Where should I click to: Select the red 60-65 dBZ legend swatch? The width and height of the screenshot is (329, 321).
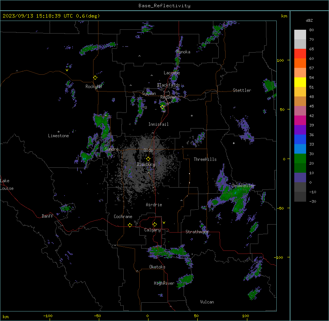pos(300,54)
